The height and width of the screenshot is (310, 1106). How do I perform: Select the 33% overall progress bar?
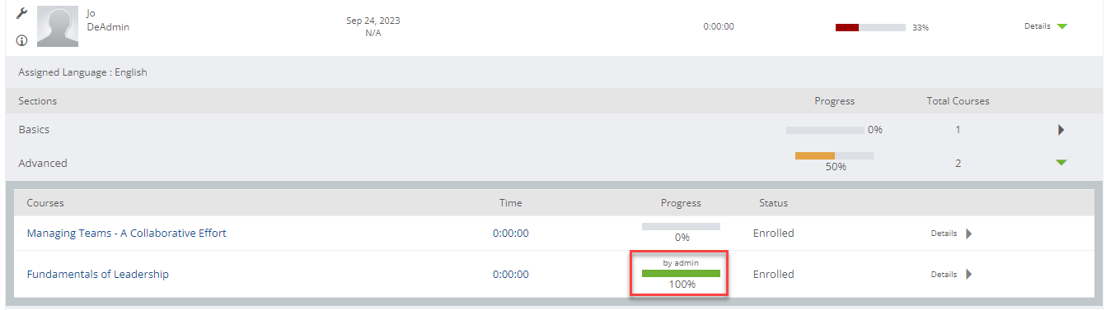pyautogui.click(x=870, y=27)
